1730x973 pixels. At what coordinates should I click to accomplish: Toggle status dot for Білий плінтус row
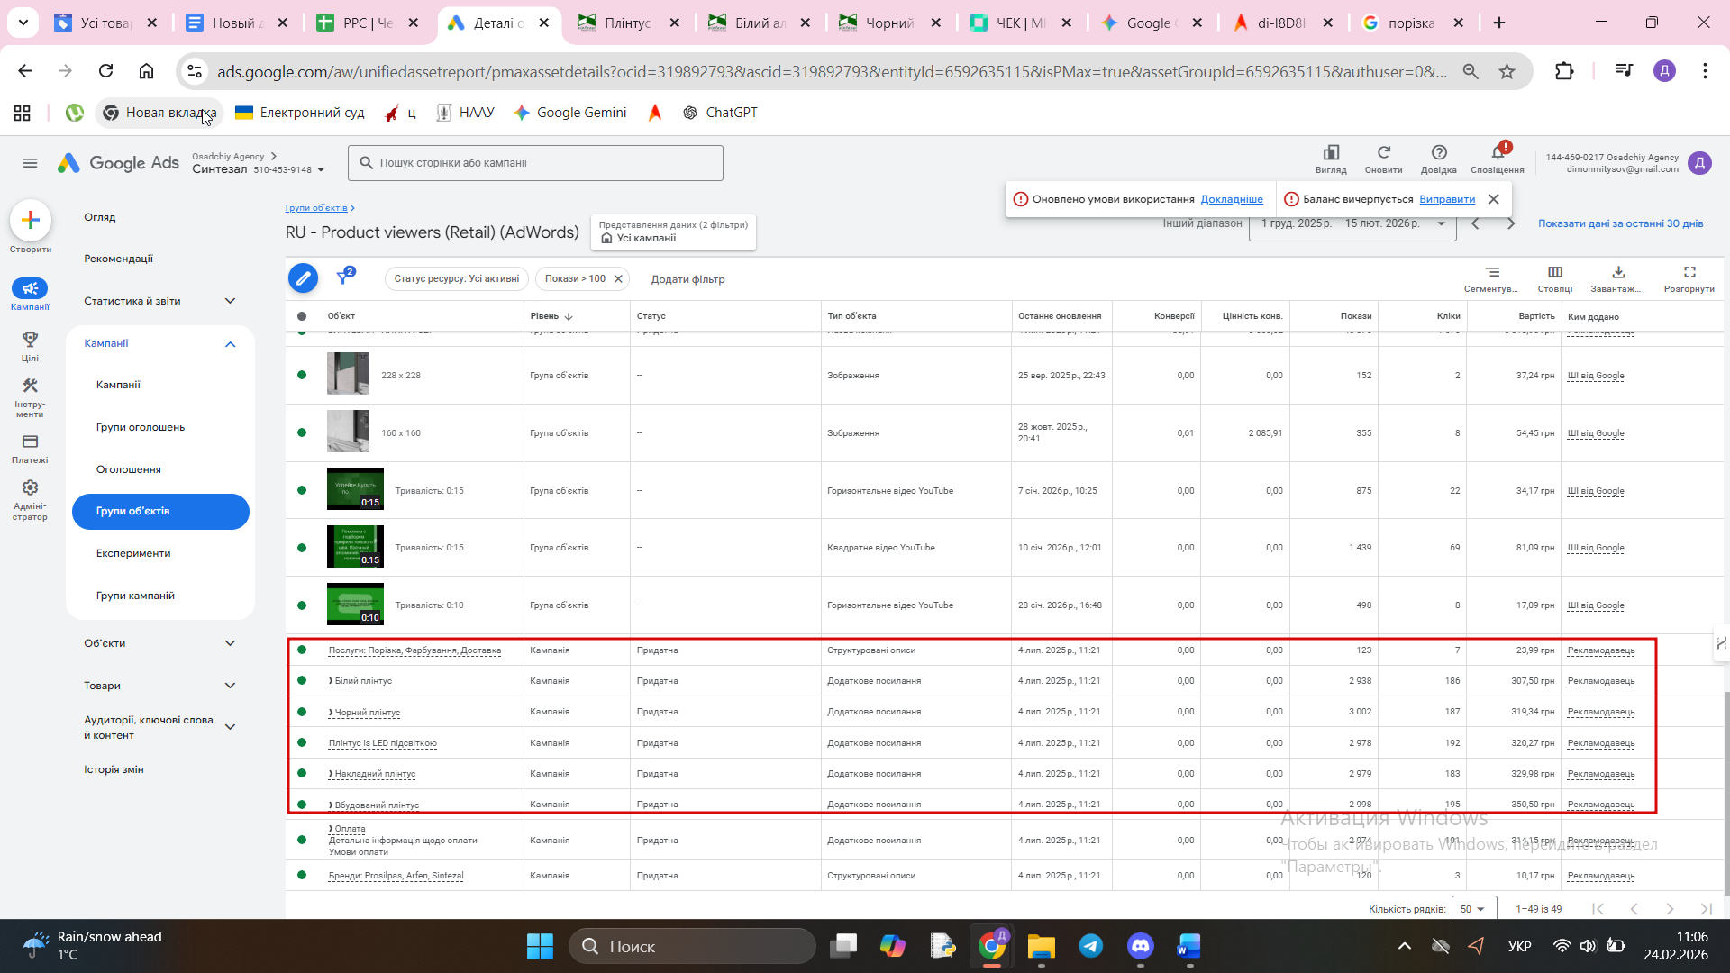point(302,681)
